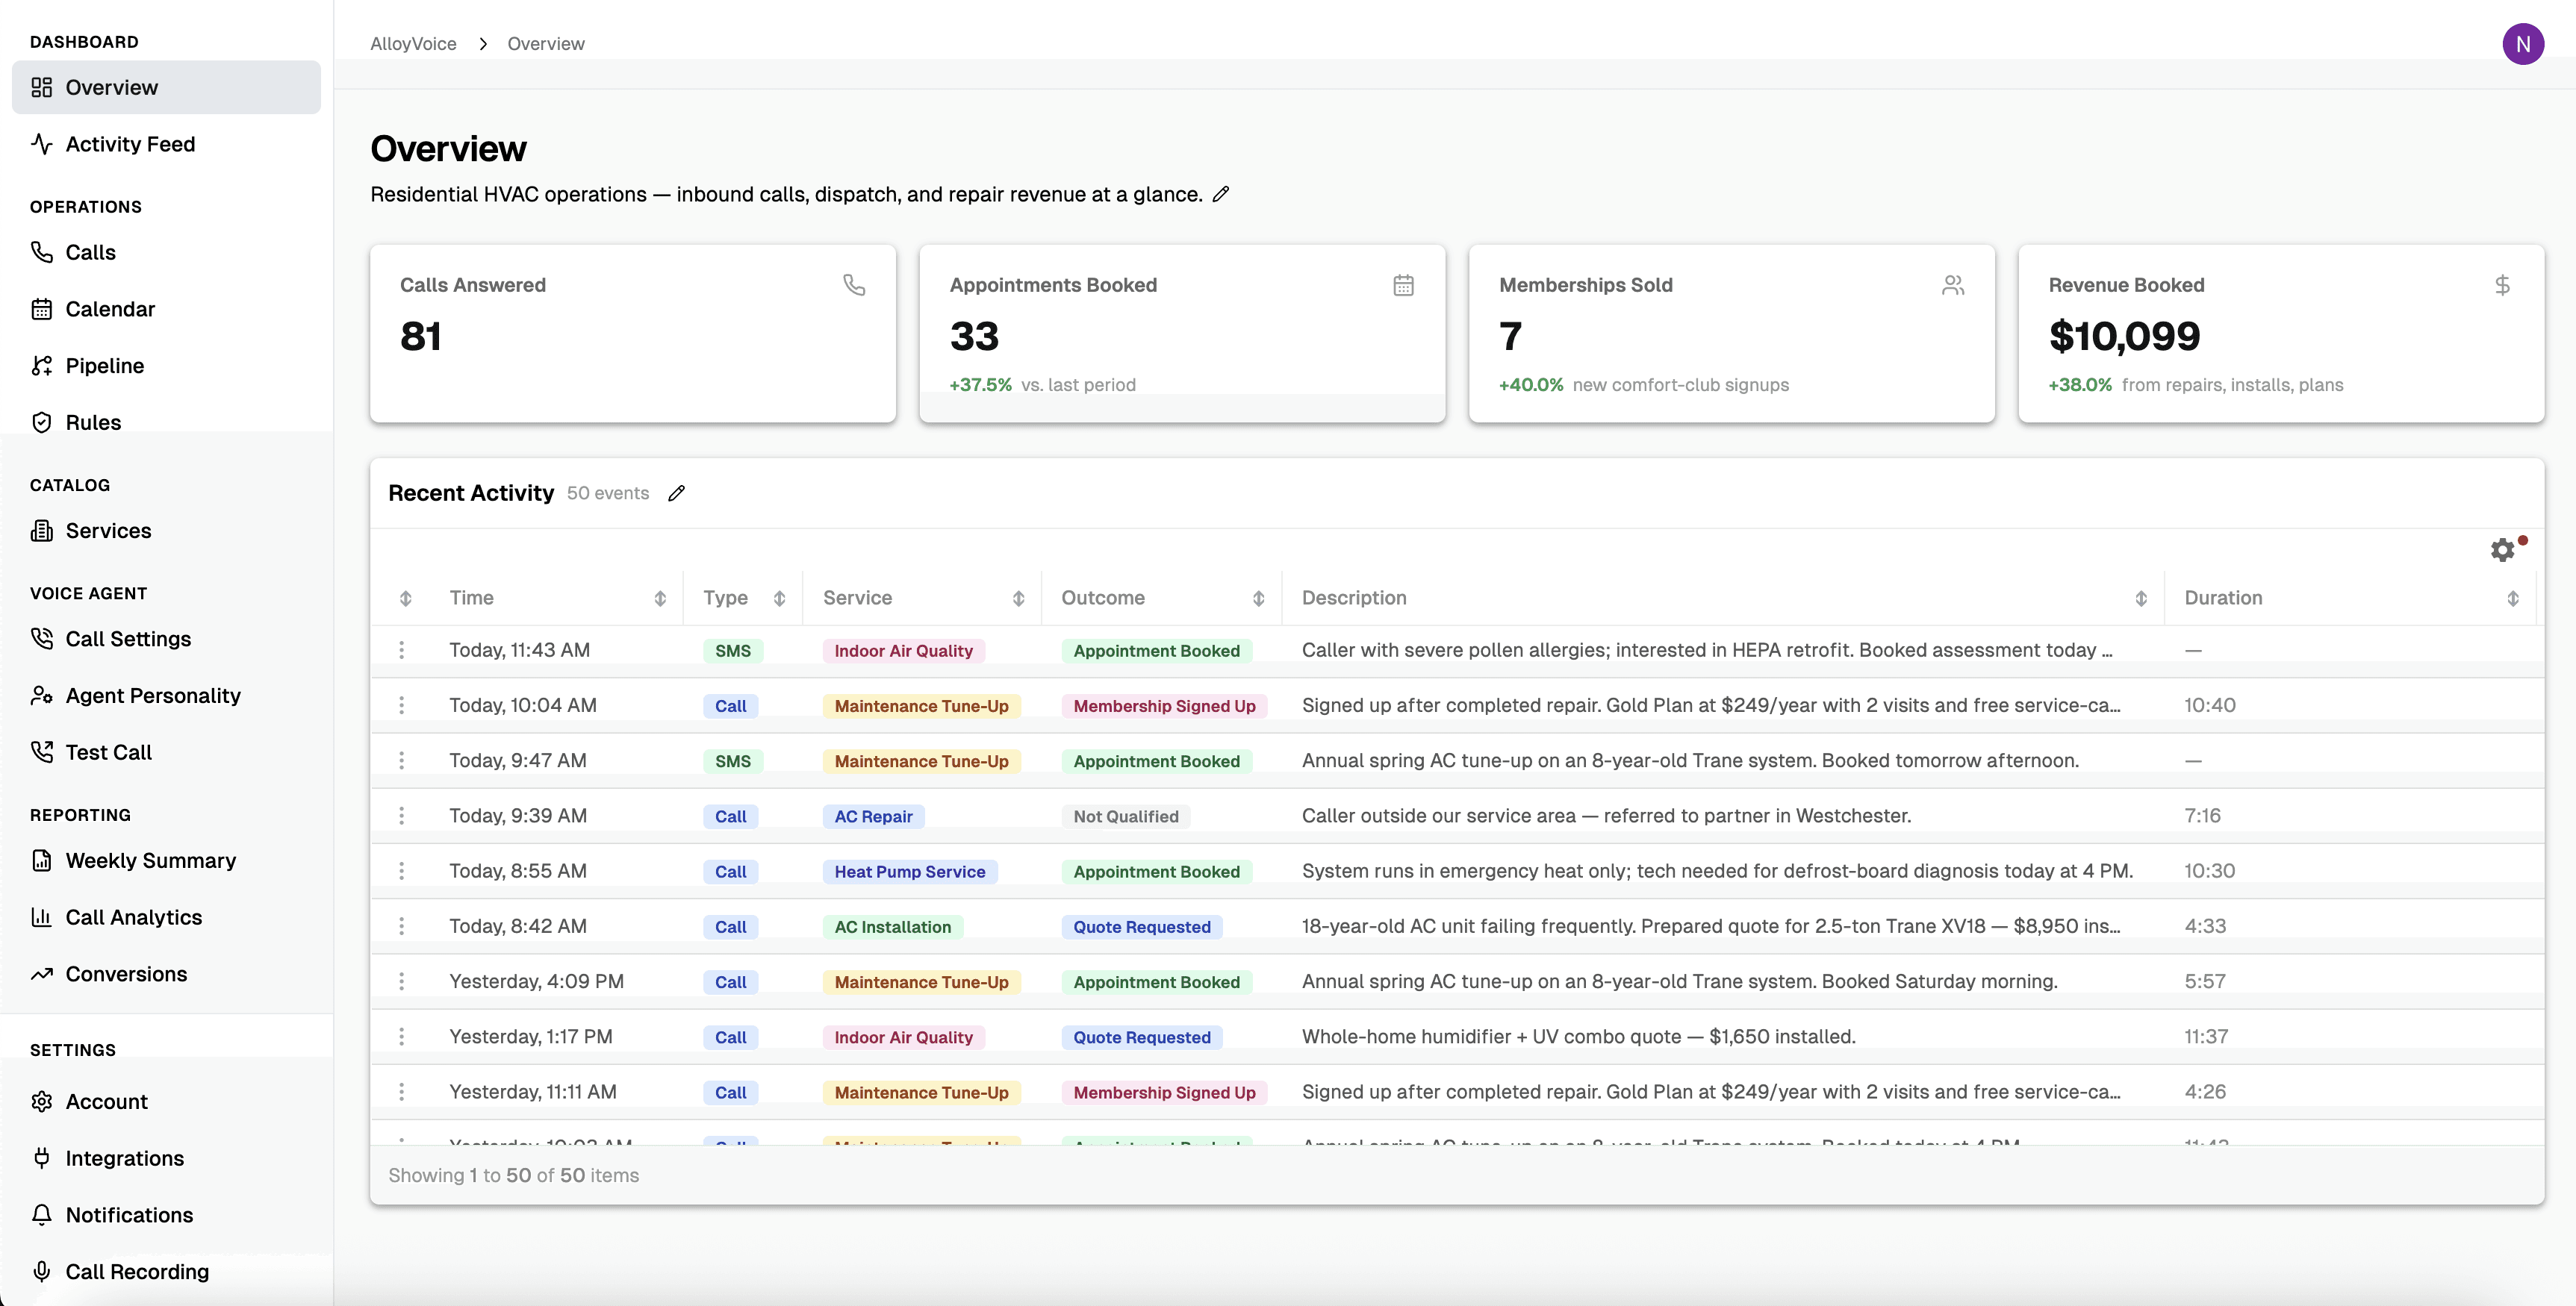This screenshot has width=2576, height=1306.
Task: Click the Weekly Summary report icon
Action: coord(41,860)
